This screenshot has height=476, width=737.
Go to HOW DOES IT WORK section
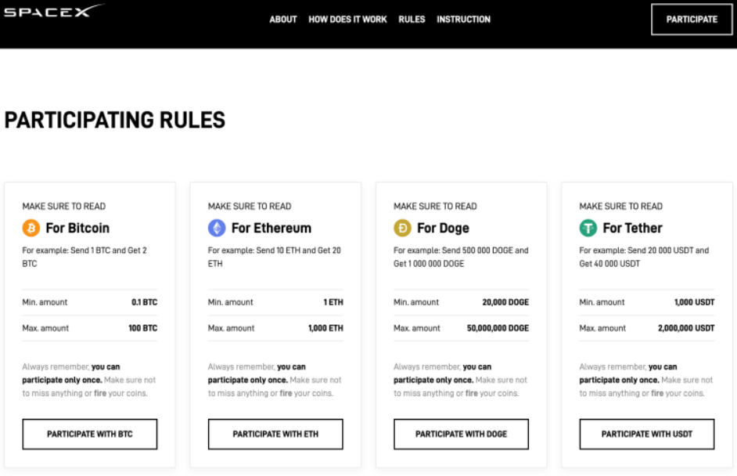click(x=347, y=20)
